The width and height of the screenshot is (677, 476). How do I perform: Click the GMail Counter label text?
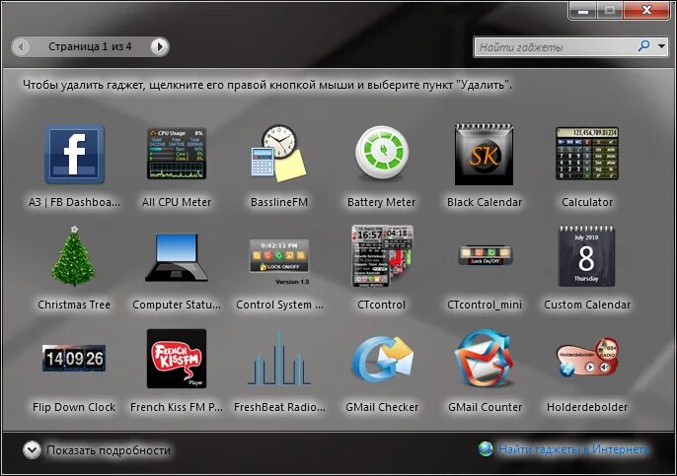tap(485, 407)
